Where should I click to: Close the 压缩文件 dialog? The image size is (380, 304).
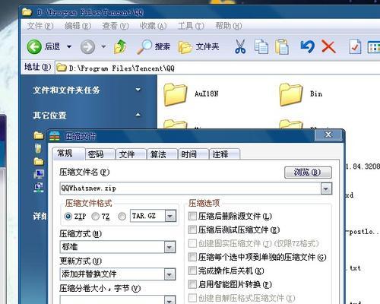[328, 135]
